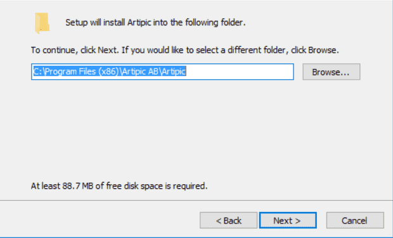Place cursor on 'Artipic AB' in path

tap(140, 72)
